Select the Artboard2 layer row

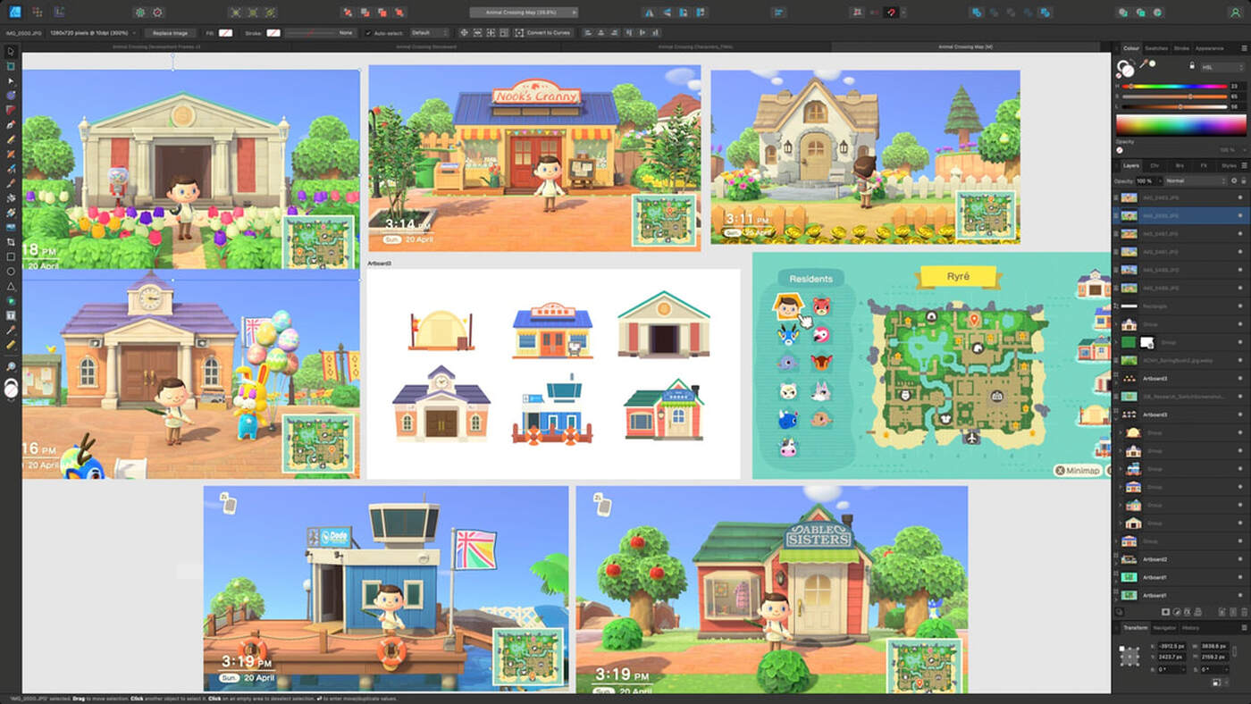(1180, 558)
